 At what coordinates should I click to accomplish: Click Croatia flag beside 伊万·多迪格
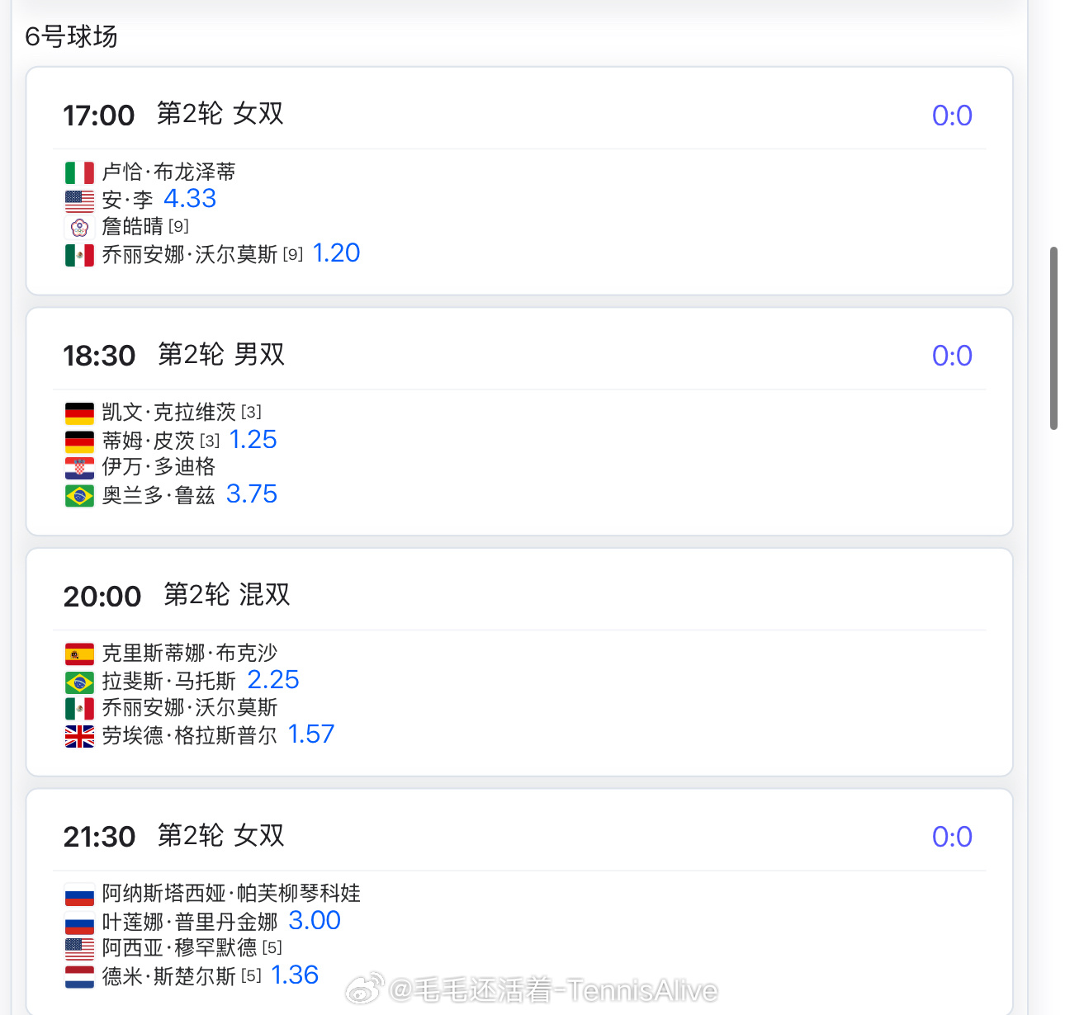79,468
